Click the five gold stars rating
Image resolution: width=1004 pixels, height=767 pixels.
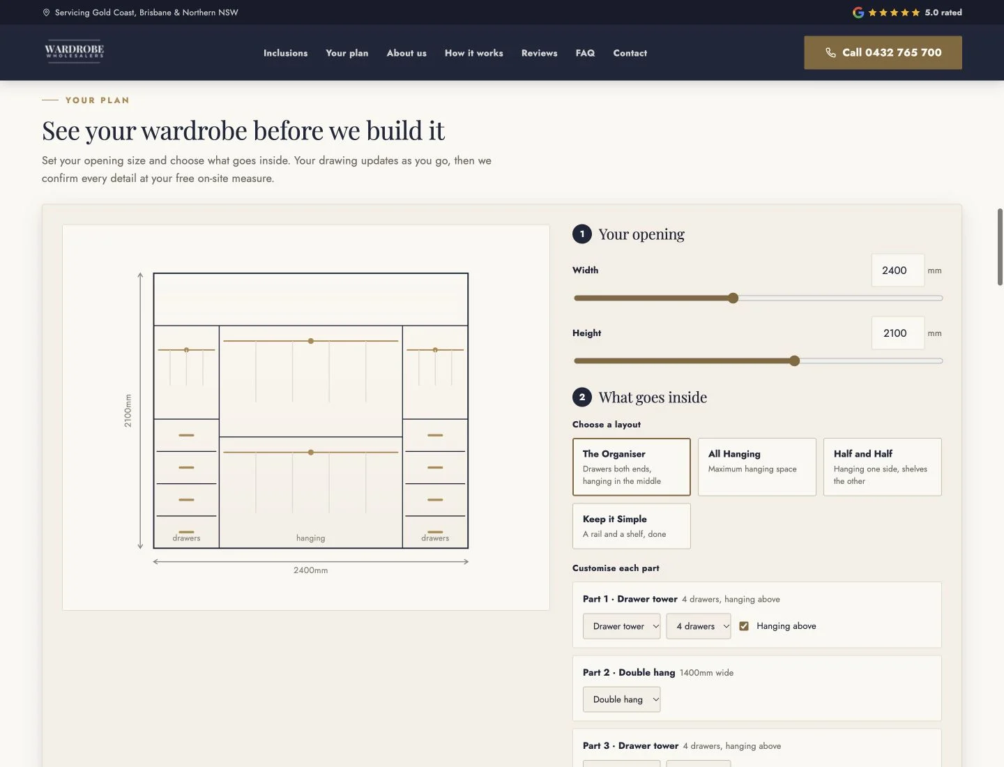click(894, 13)
